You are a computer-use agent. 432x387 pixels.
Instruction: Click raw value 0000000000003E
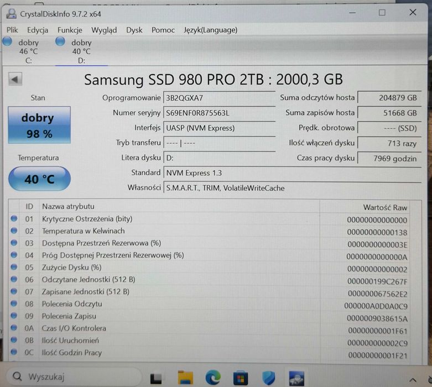pyautogui.click(x=377, y=244)
